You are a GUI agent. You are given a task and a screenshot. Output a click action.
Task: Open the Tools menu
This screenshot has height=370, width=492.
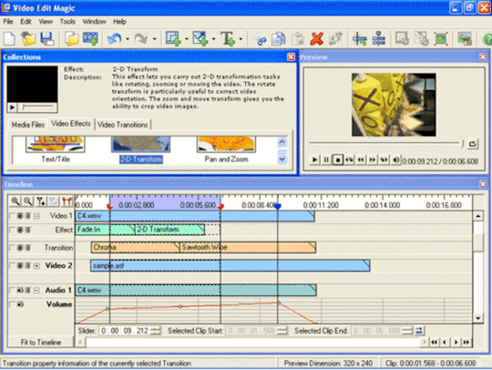coord(67,22)
